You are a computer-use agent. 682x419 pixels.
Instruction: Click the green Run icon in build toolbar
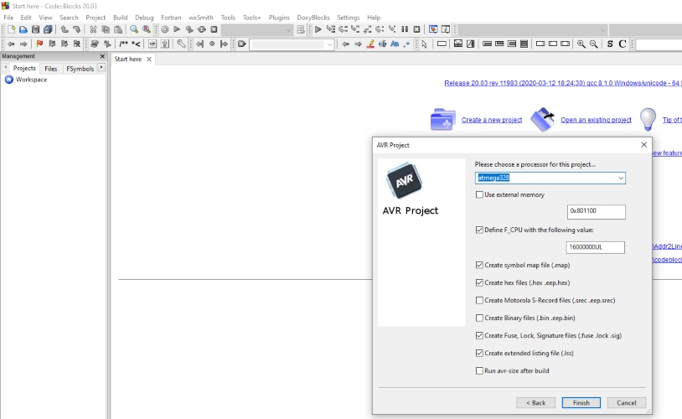pos(177,29)
